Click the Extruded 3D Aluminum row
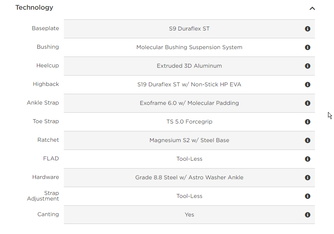Image resolution: width=334 pixels, height=234 pixels. click(189, 66)
